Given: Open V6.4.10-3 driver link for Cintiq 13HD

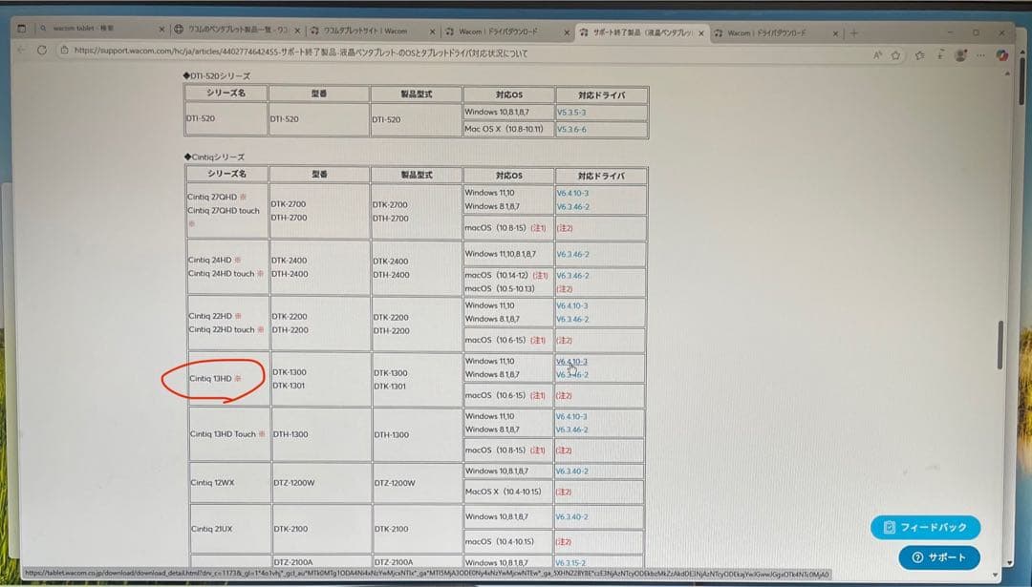Looking at the screenshot, I should [571, 362].
